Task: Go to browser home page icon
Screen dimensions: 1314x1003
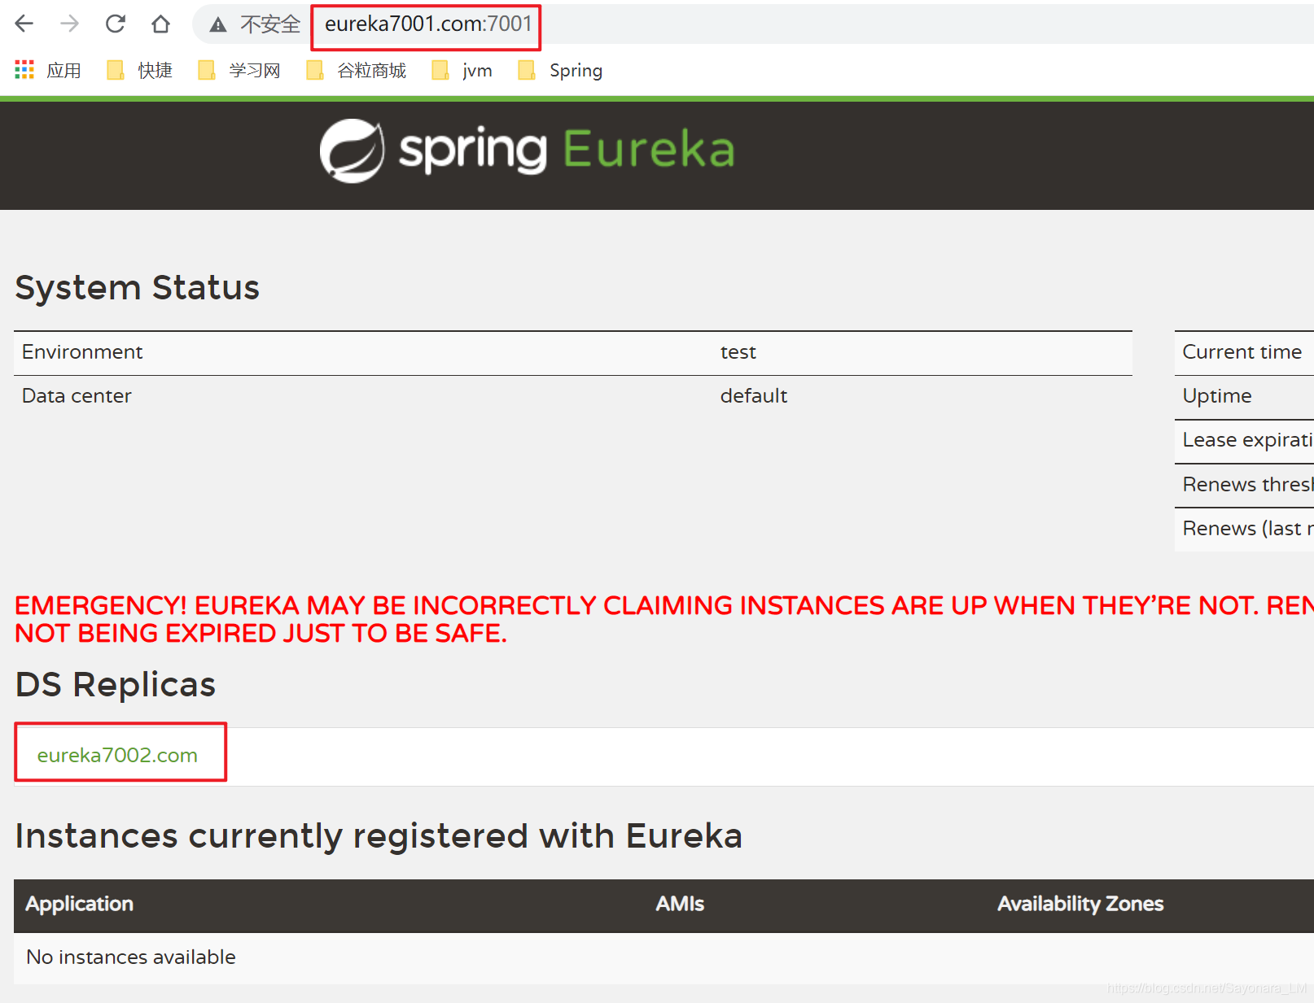Action: point(161,24)
